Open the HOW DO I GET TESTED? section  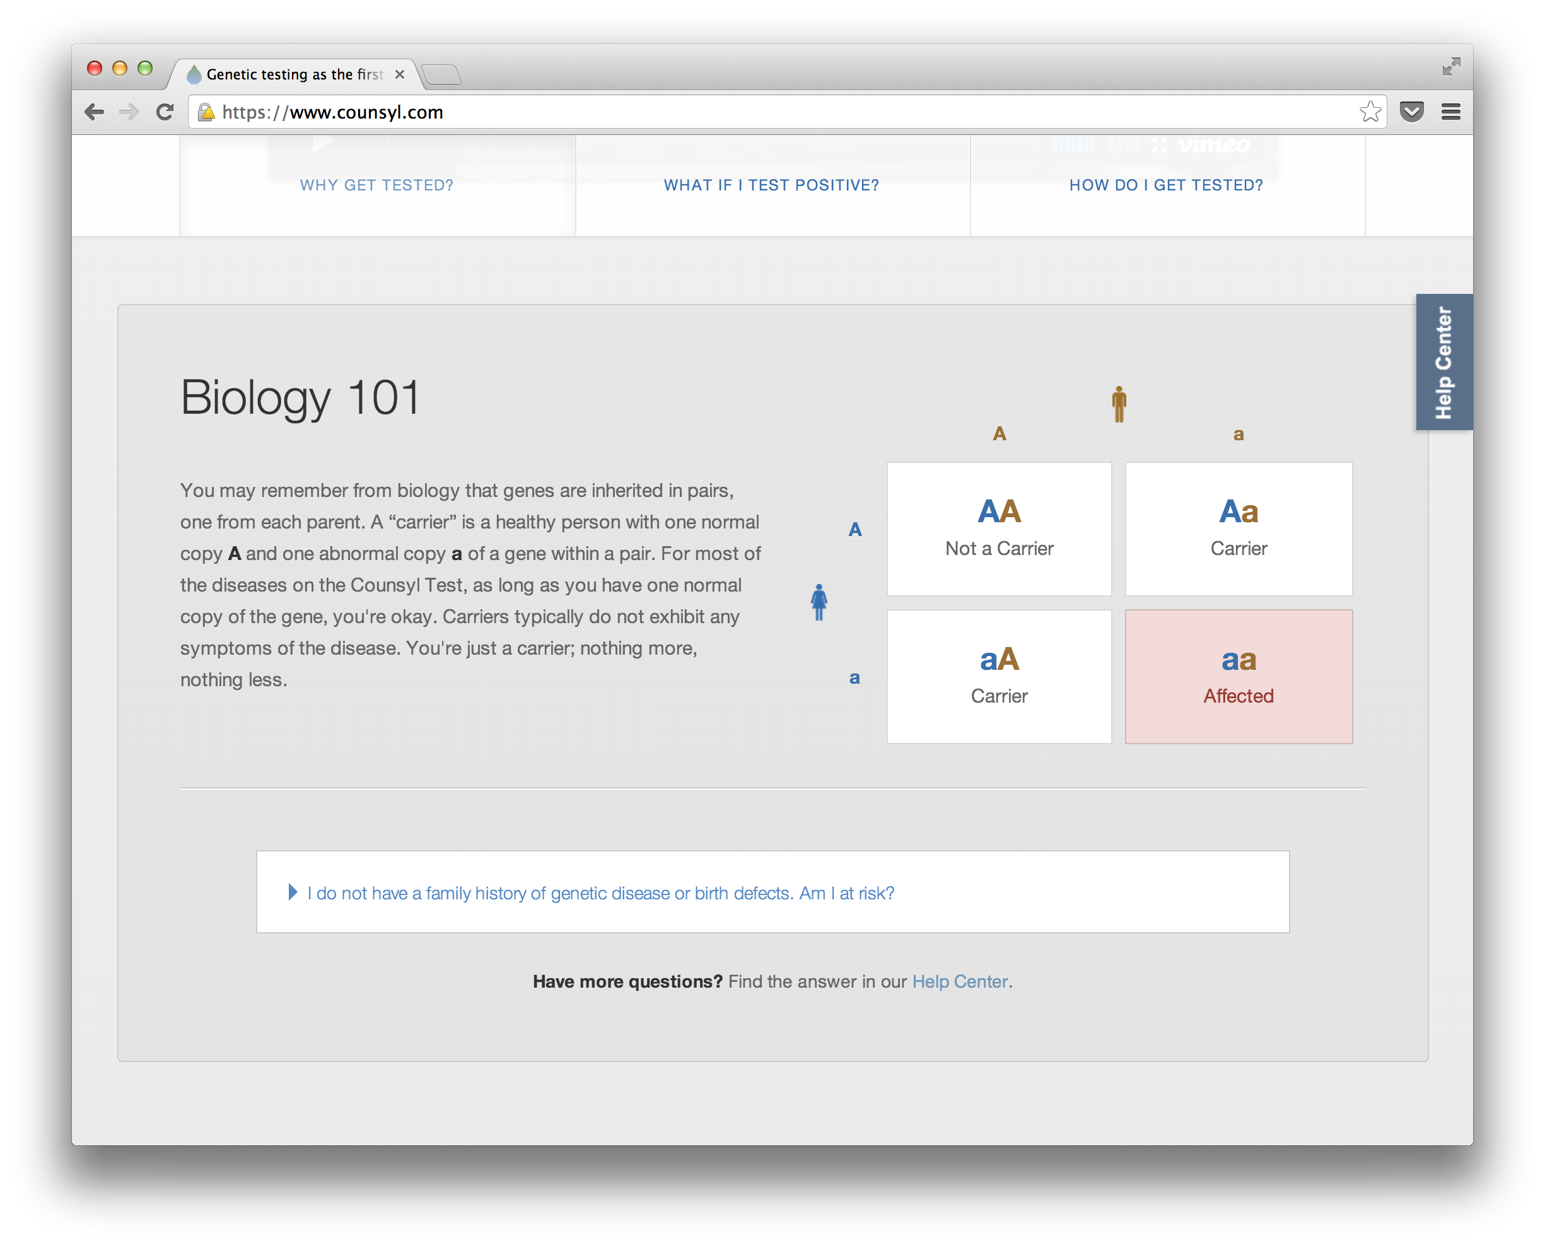click(x=1166, y=185)
